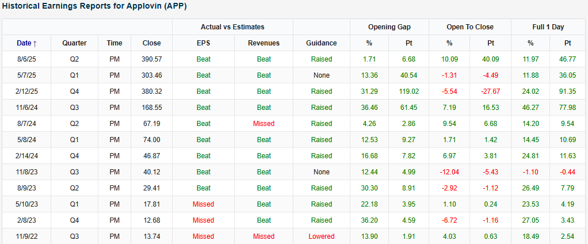Click the Actual vs Estimates group header
The height and width of the screenshot is (244, 588).
click(x=232, y=27)
